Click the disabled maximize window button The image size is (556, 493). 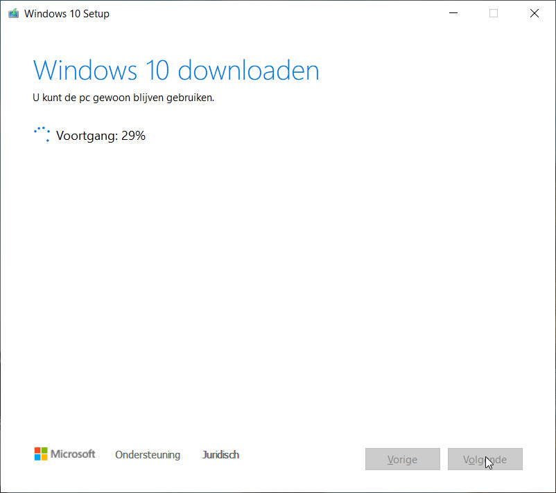[x=494, y=14]
